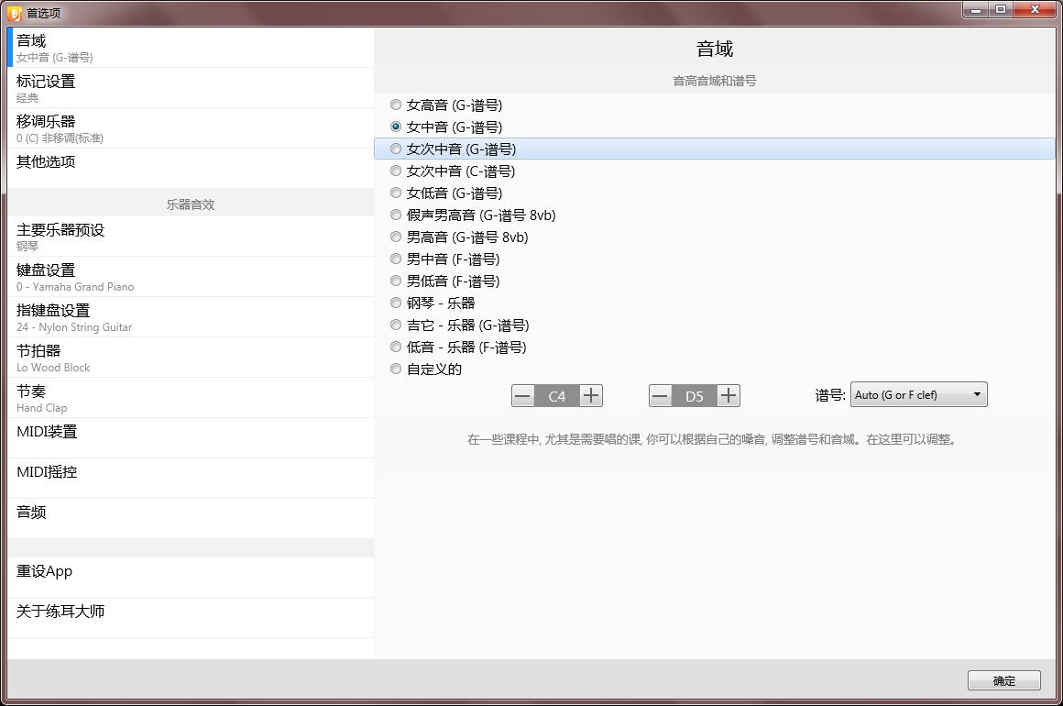Open 主要乐器预设 settings

point(192,237)
